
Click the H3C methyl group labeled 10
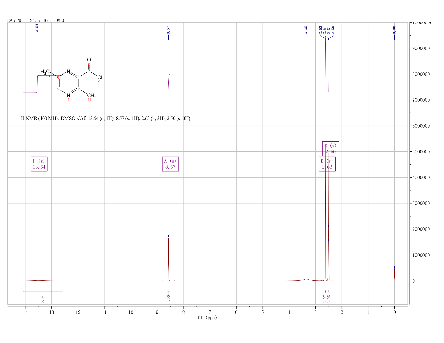[x=45, y=72]
